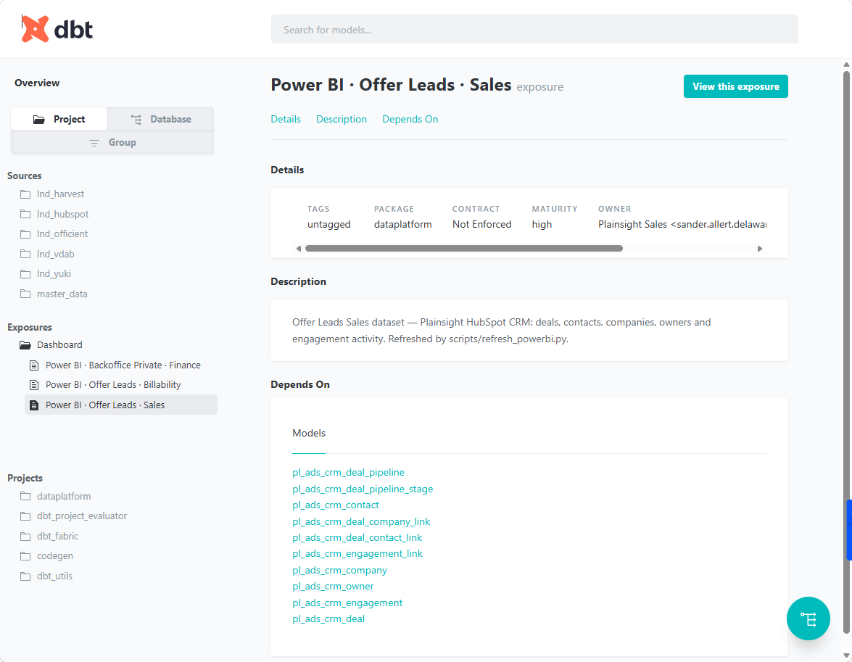The image size is (852, 662).
Task: Click the open Dashboard folder icon
Action: pyautogui.click(x=25, y=344)
